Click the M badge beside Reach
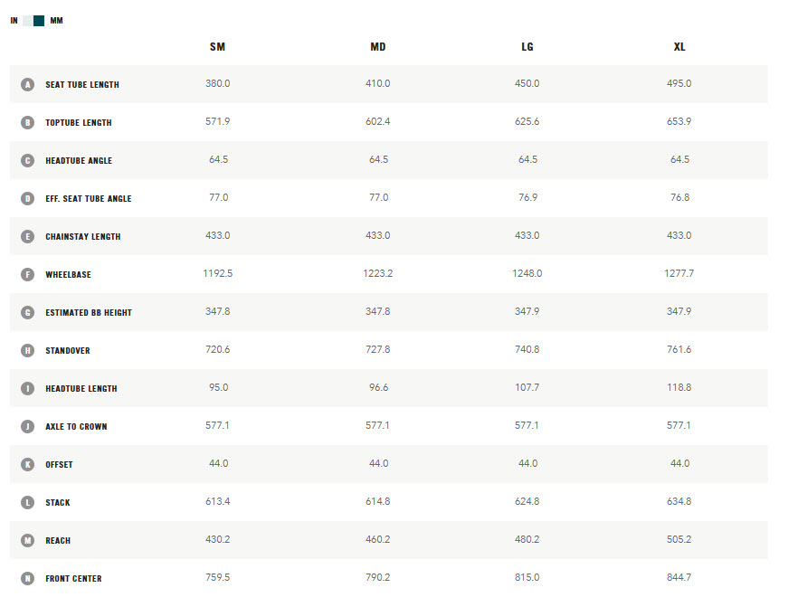 point(28,540)
